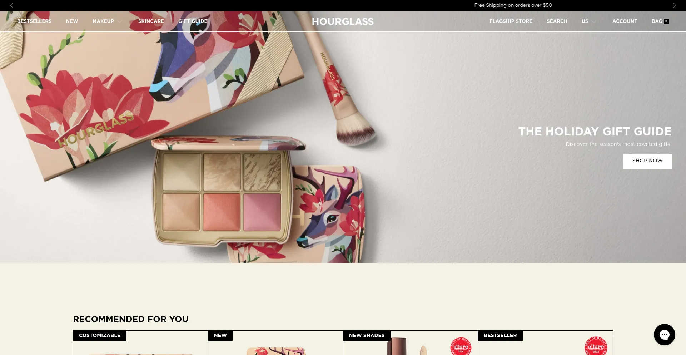Open the Customizable product card
The height and width of the screenshot is (355, 686).
click(x=140, y=345)
